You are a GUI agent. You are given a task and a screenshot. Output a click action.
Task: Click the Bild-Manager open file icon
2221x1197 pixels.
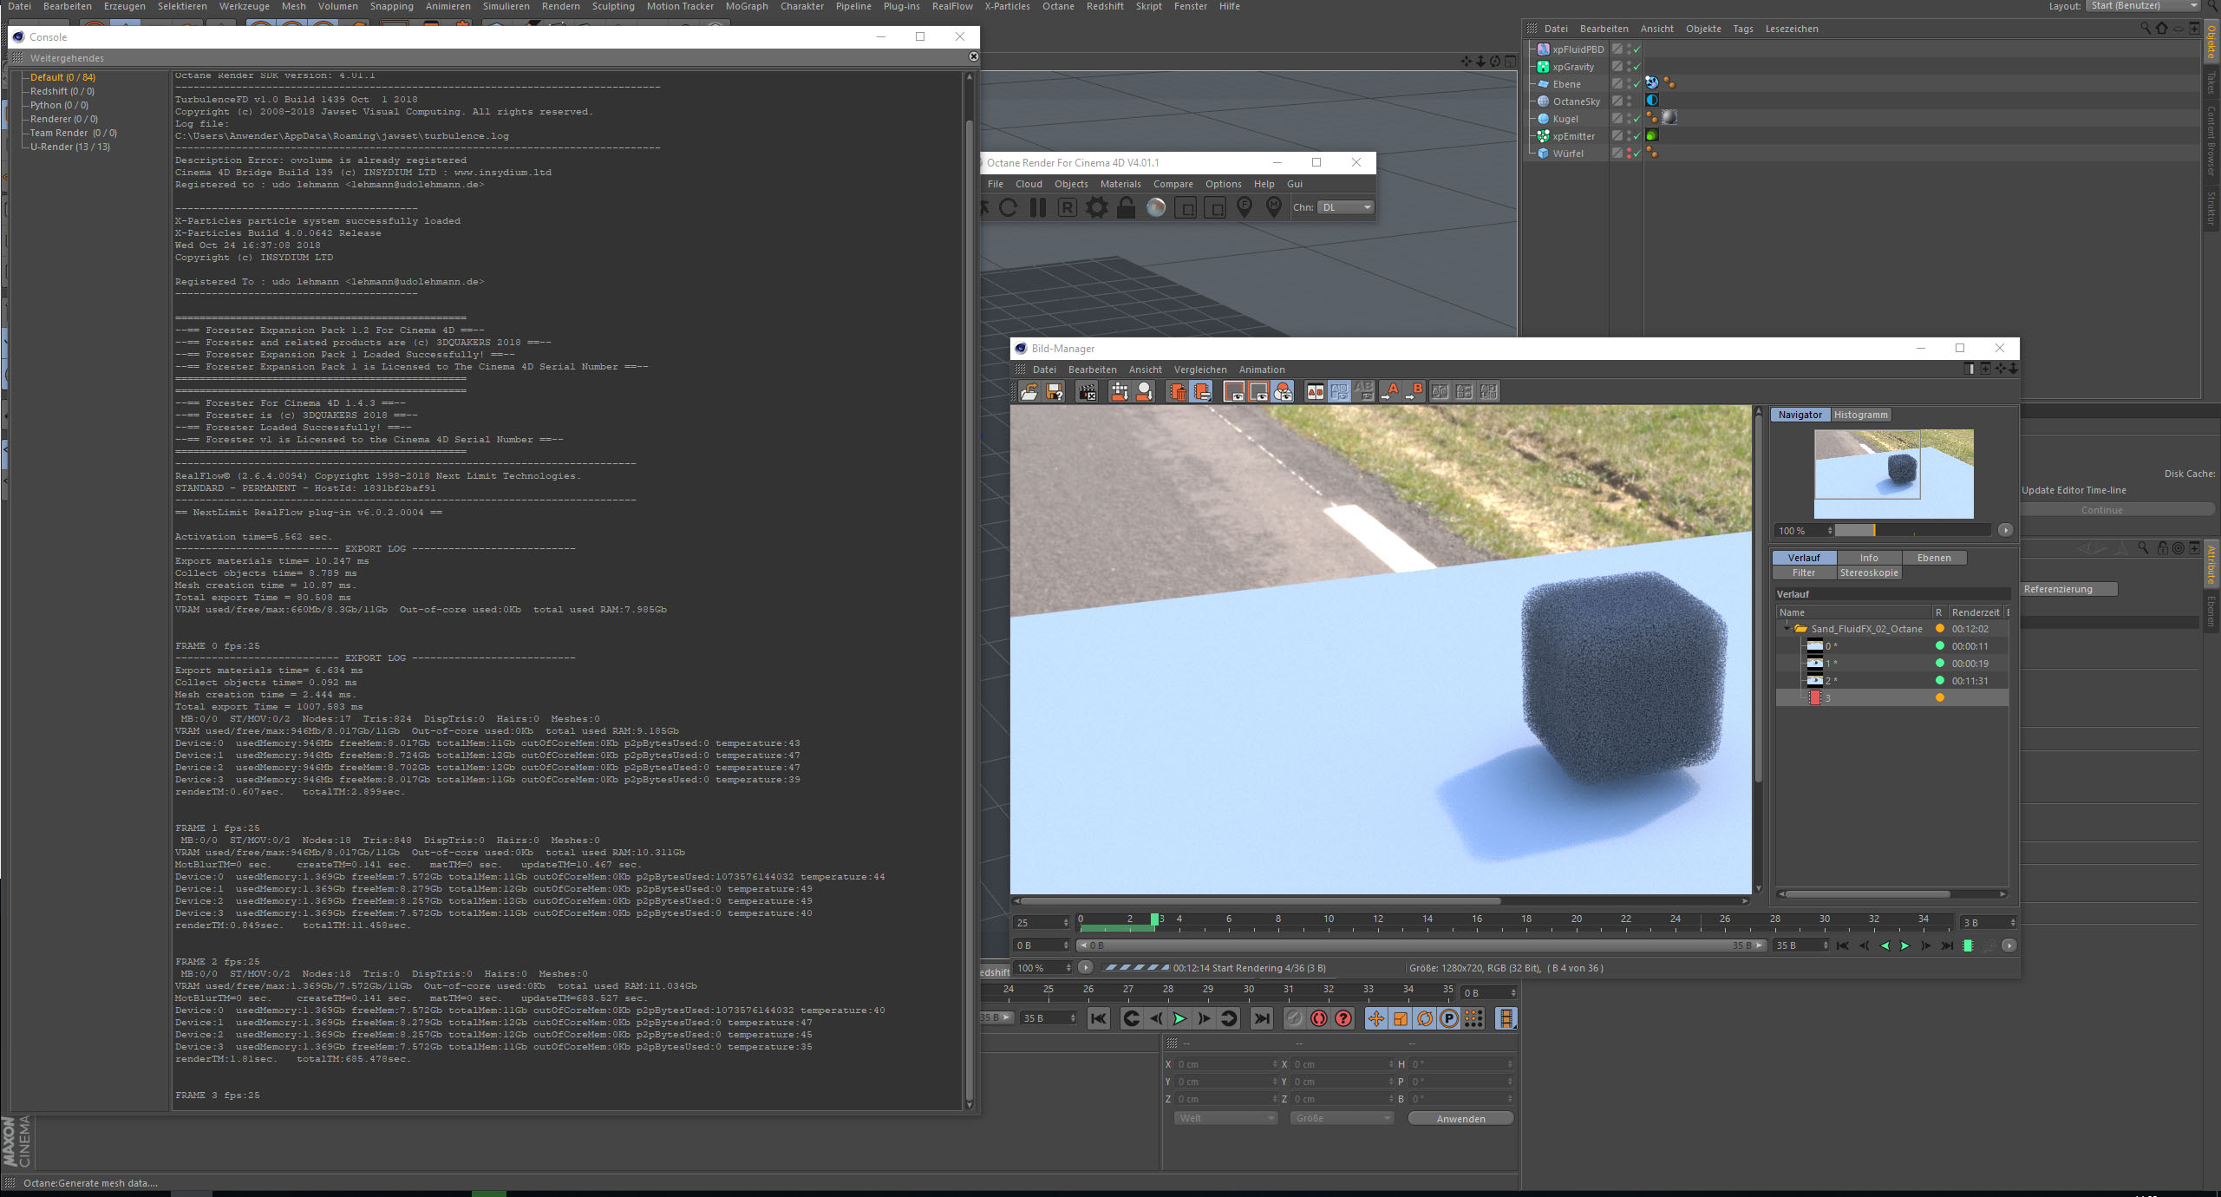coord(1029,392)
